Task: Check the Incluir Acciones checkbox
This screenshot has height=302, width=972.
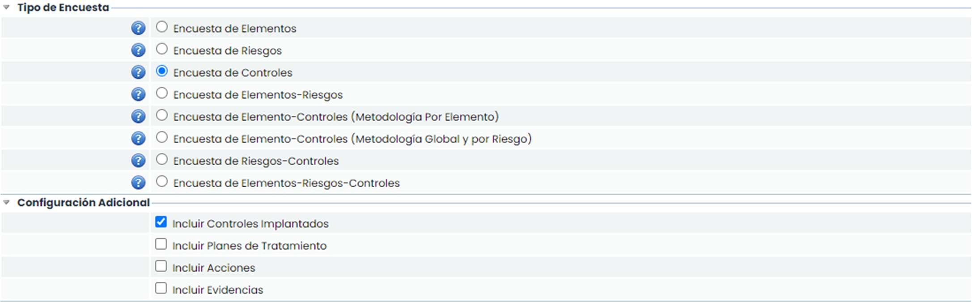Action: 161,266
